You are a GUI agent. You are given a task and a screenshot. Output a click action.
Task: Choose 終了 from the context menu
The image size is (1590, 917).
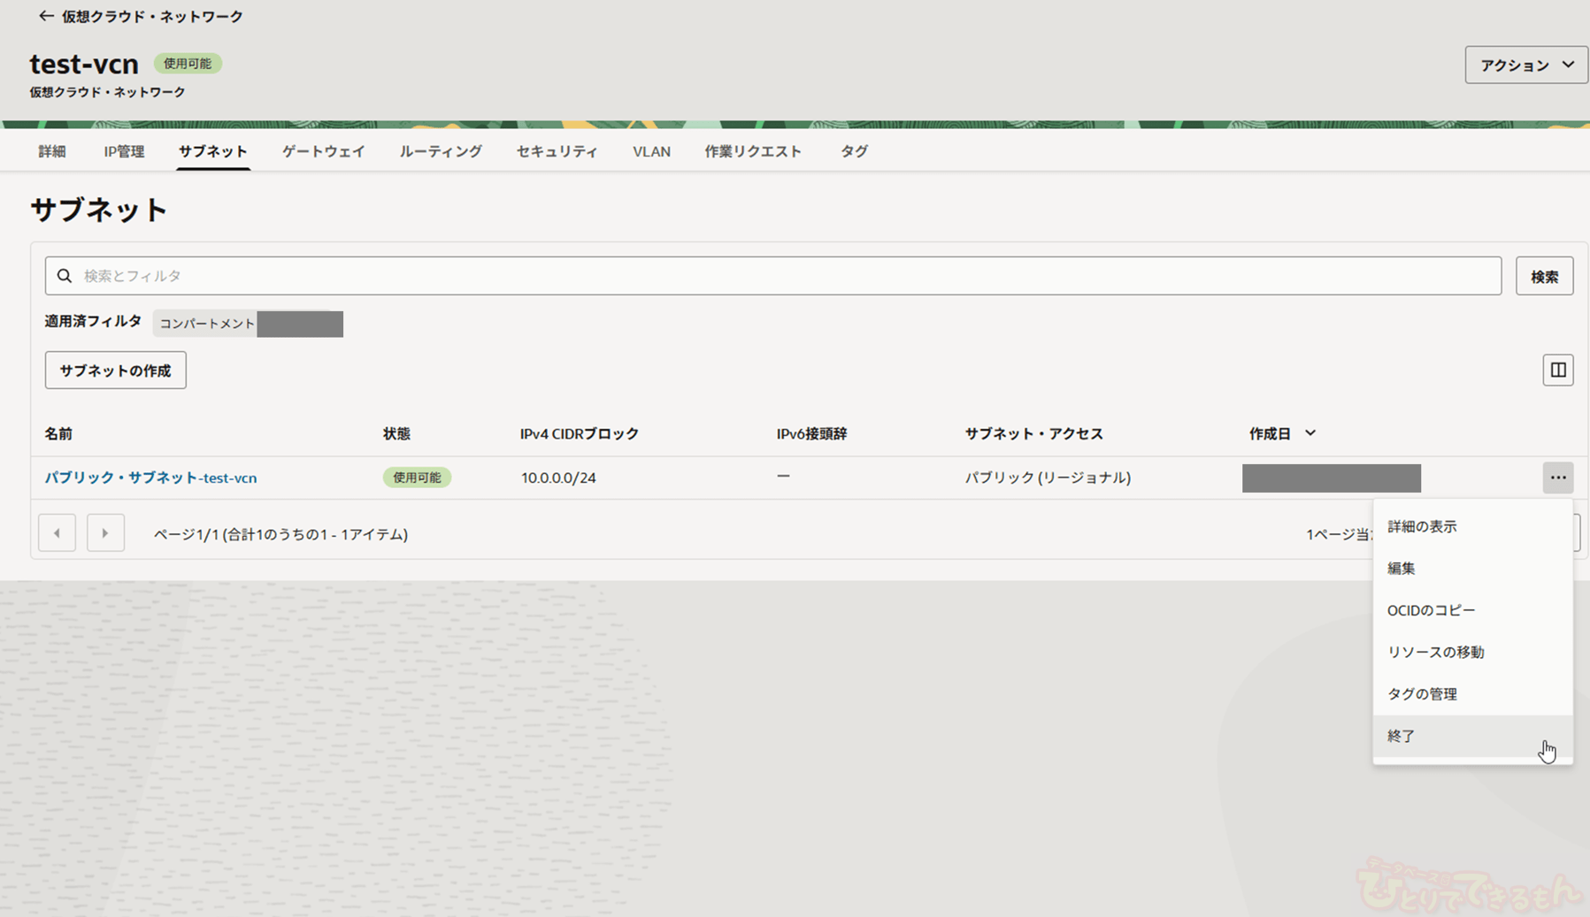tap(1402, 736)
